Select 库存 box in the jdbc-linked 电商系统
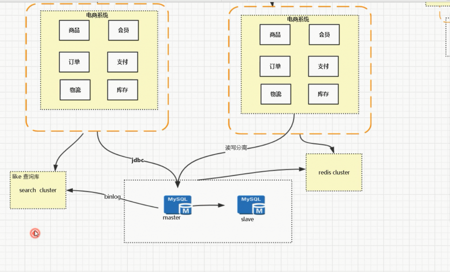The image size is (450, 272). pos(122,90)
